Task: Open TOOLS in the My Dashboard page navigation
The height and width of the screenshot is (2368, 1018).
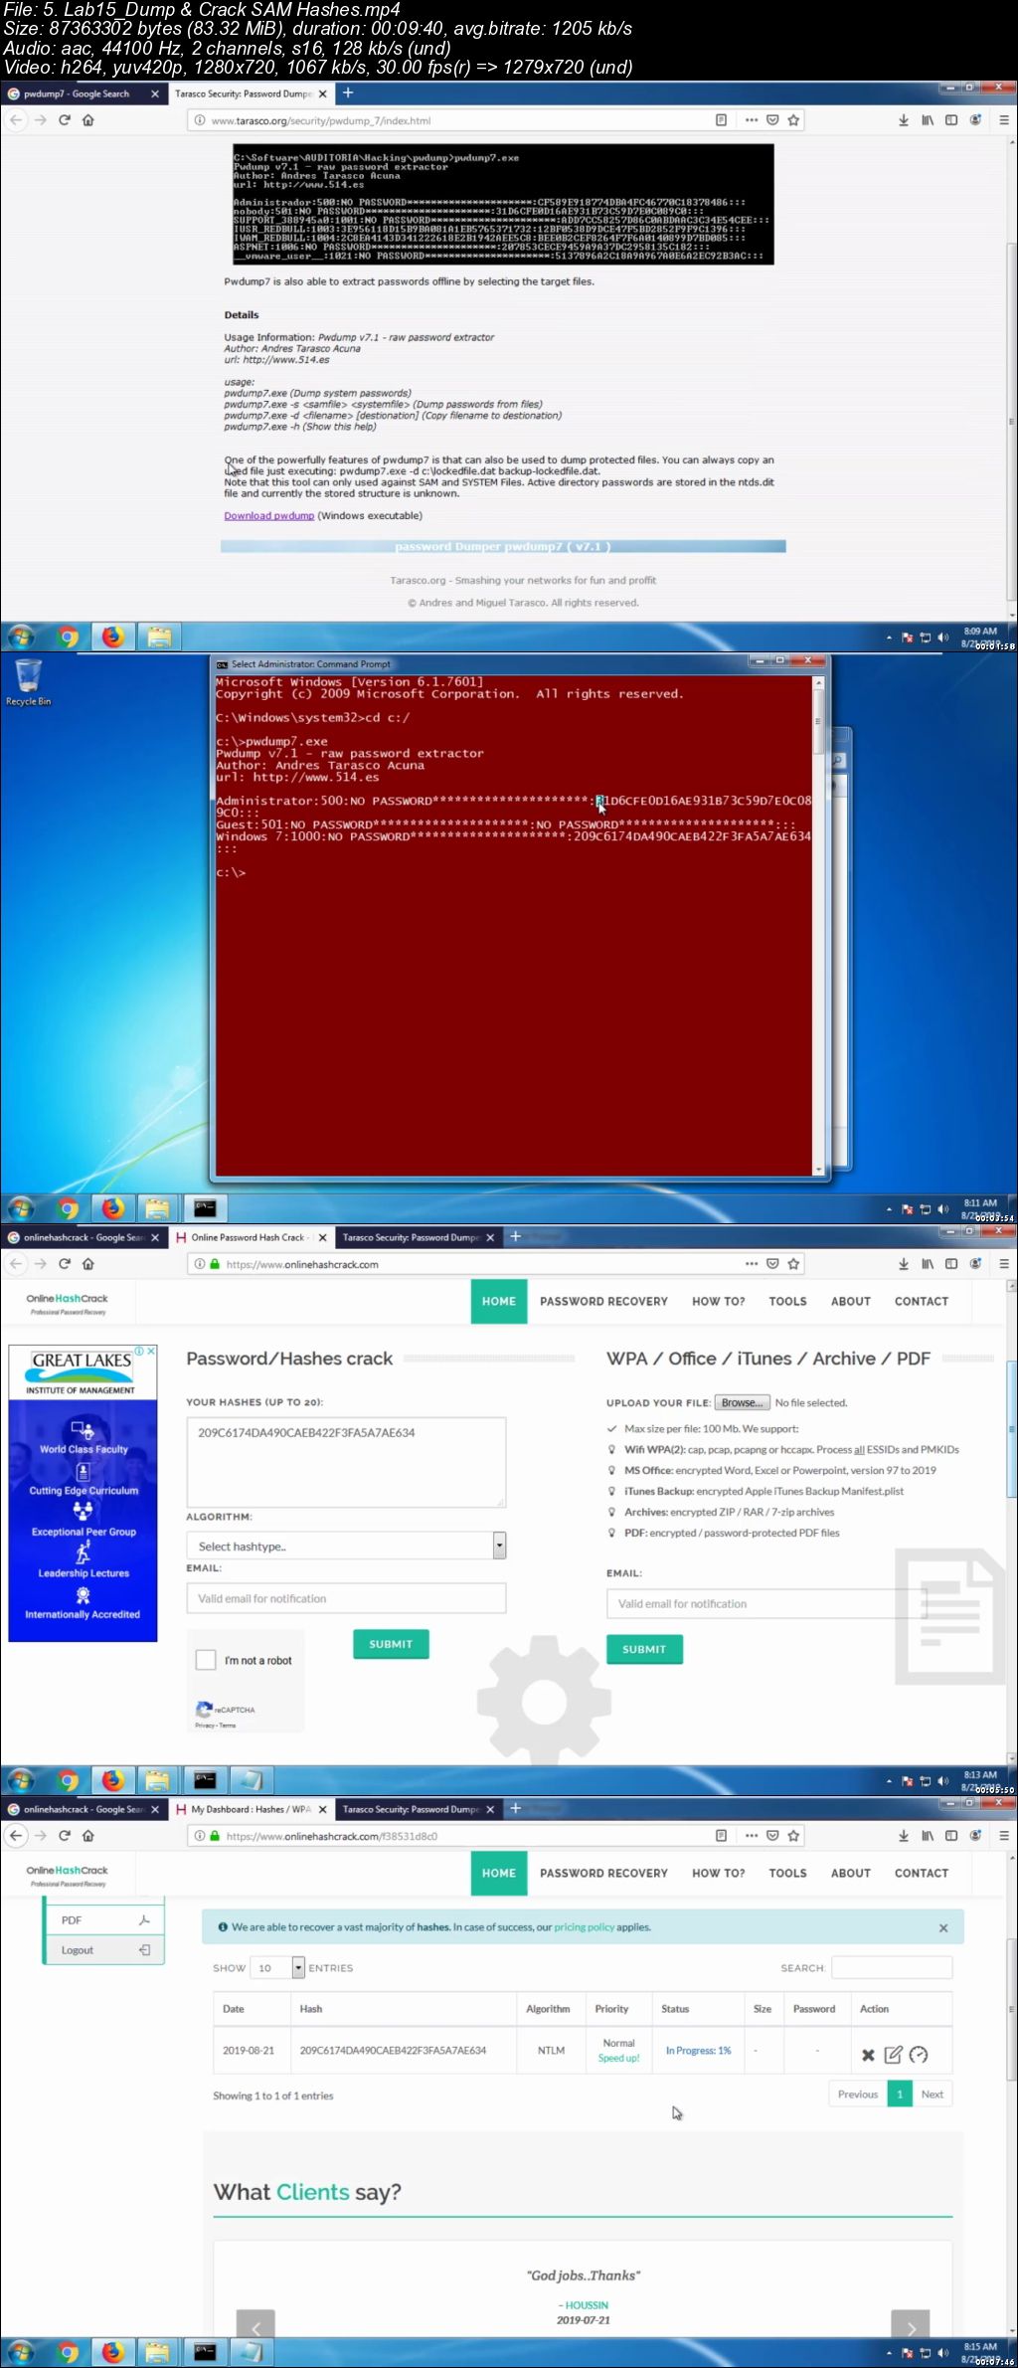Action: (x=787, y=1873)
